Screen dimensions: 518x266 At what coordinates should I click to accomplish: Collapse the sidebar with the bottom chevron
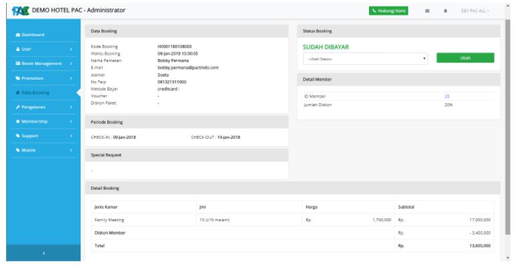click(43, 253)
